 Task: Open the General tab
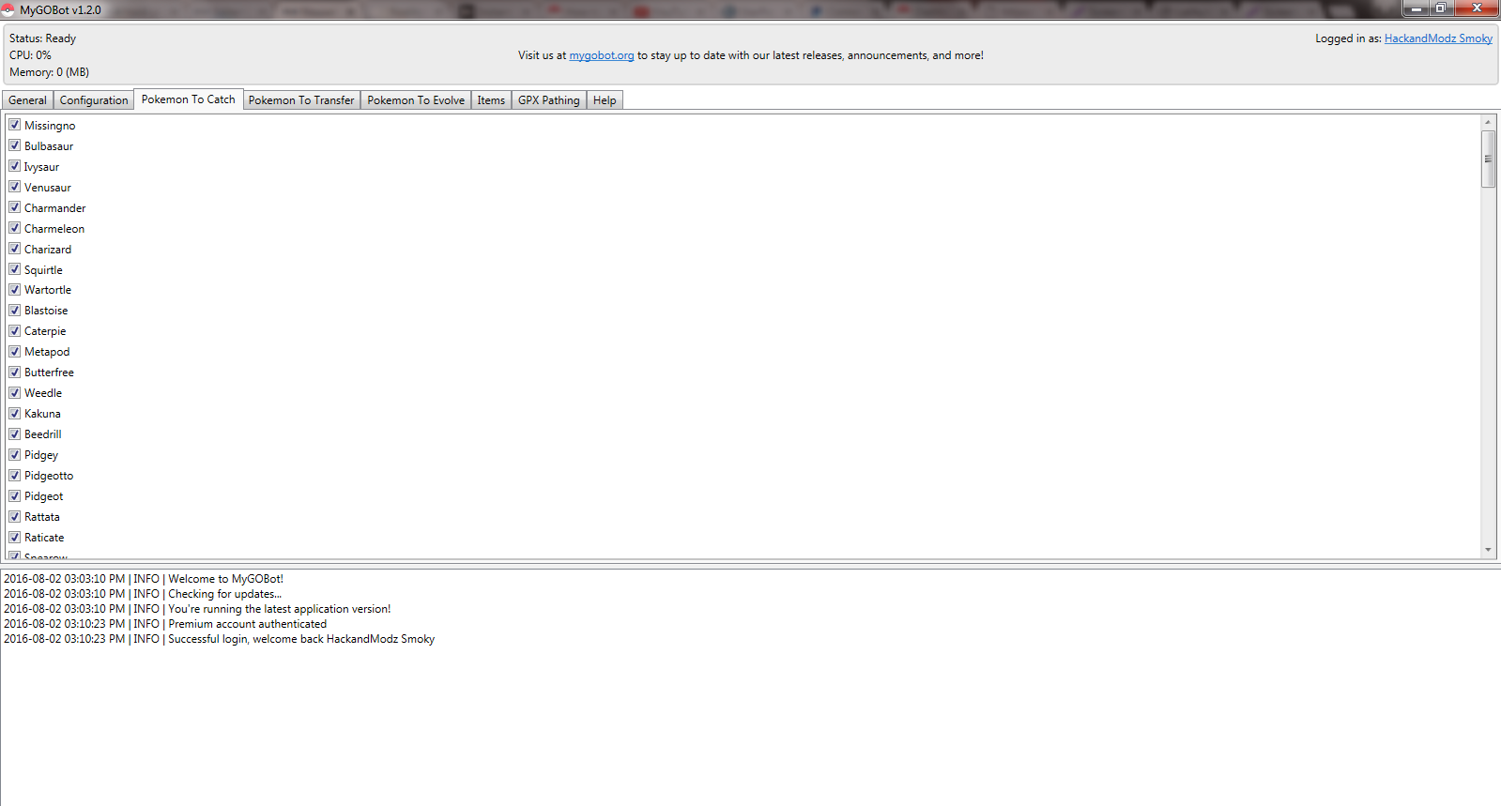pyautogui.click(x=27, y=100)
